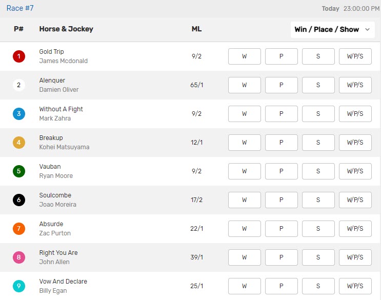Toggle Win bet for Gold Trip
Image resolution: width=381 pixels, height=300 pixels.
click(244, 56)
